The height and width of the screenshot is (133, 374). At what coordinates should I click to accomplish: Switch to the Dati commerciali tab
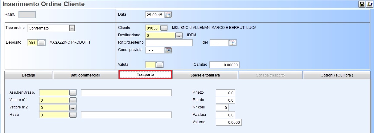[85, 75]
